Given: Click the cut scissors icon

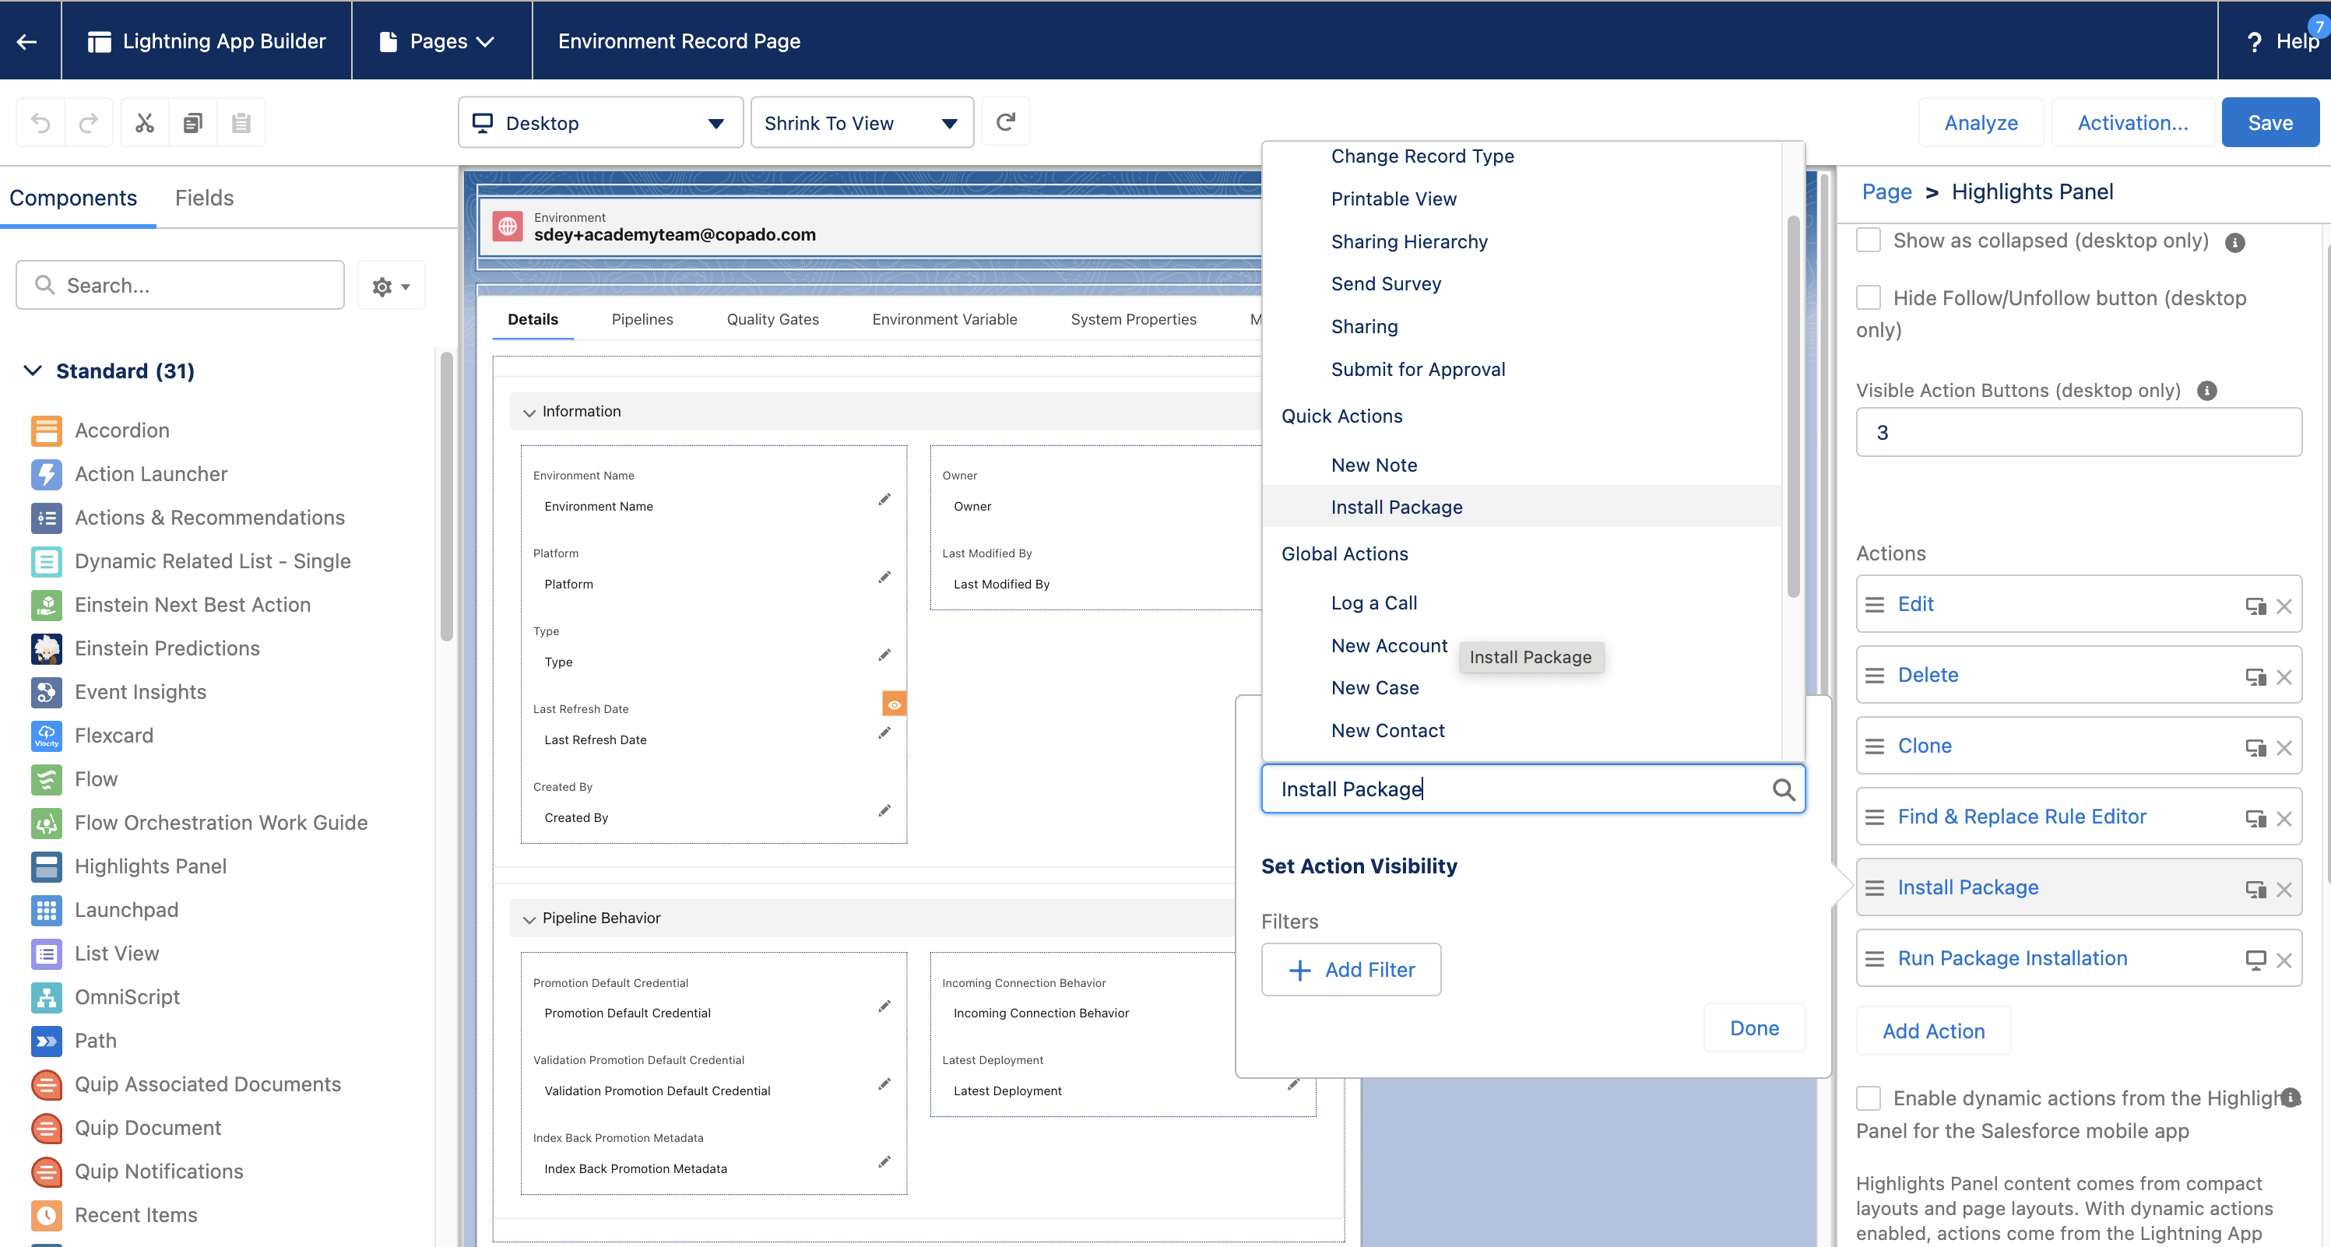Looking at the screenshot, I should coord(145,122).
